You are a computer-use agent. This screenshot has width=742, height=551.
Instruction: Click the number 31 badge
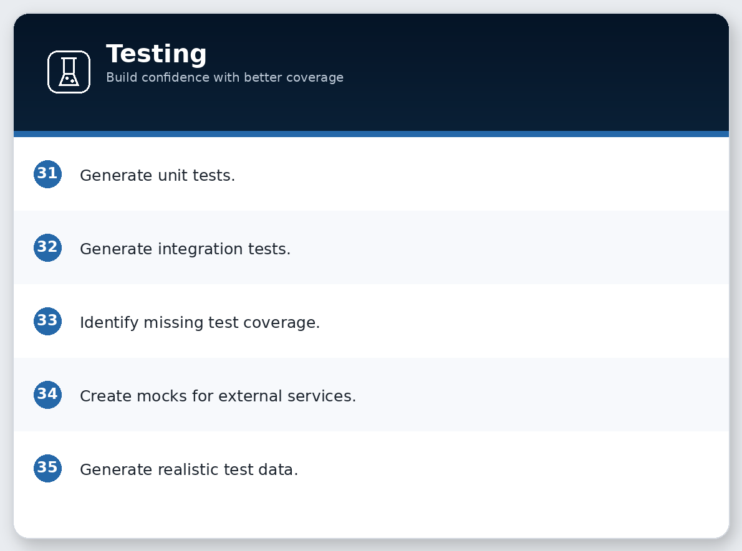click(48, 174)
